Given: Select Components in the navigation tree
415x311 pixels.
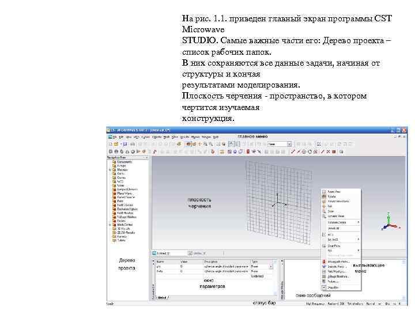Looking at the screenshot, I should 124,162.
